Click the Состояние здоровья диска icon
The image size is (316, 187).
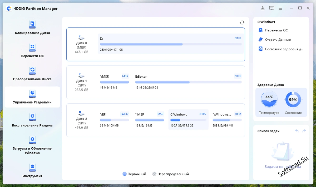click(261, 49)
